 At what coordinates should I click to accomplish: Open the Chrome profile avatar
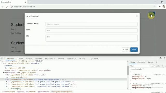[164, 7]
